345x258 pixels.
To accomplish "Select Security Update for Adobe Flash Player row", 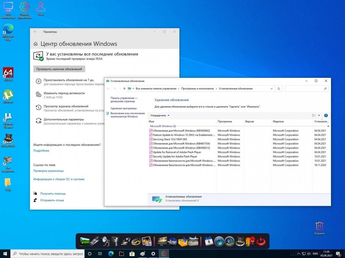I will (239, 156).
